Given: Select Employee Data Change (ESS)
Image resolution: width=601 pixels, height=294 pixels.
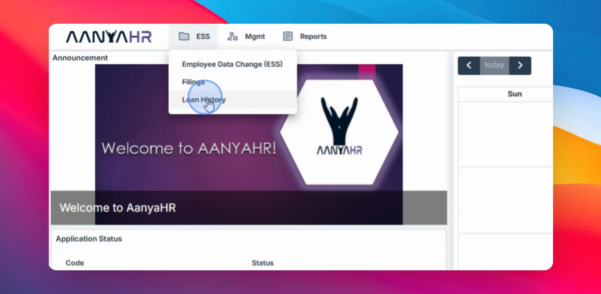Looking at the screenshot, I should point(232,64).
